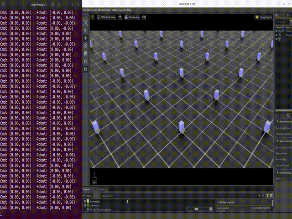
Task: Open the Perspective camera dropdown
Action: tap(132, 17)
